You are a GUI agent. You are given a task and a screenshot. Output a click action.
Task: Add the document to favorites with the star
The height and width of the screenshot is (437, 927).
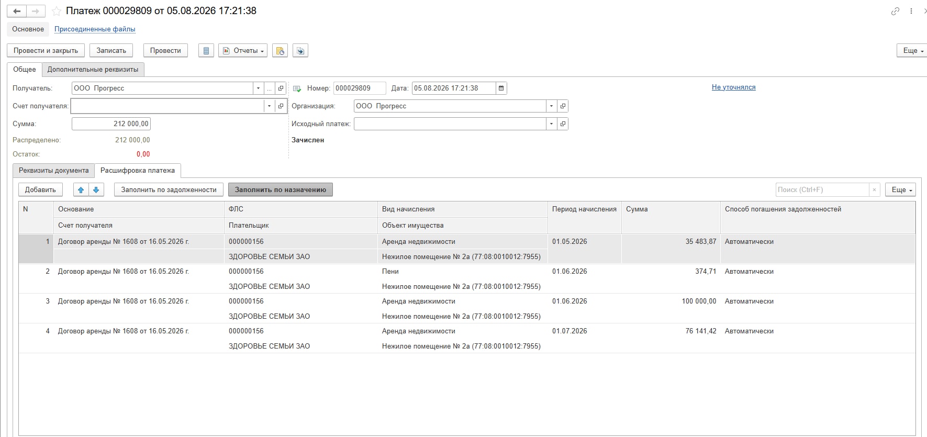coord(57,11)
